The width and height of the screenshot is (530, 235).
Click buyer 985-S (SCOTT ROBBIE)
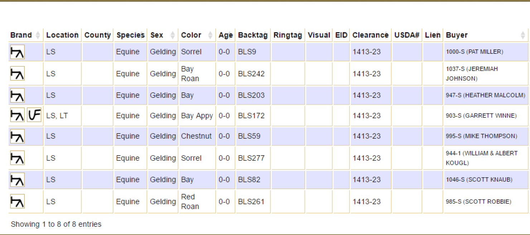(478, 201)
